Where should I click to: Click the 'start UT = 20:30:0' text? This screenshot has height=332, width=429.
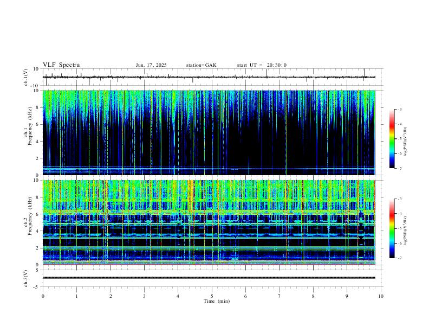(x=262, y=65)
